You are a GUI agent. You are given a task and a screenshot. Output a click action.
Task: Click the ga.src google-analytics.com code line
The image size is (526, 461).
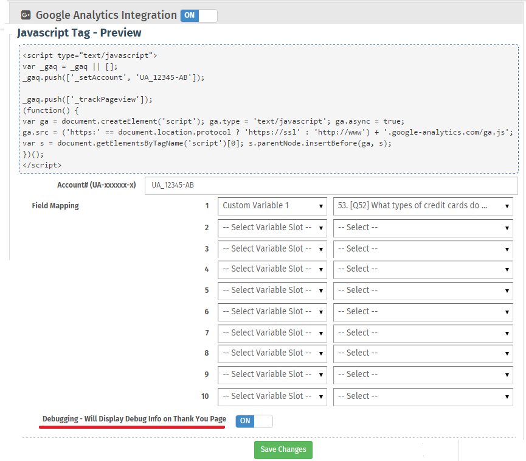[268, 132]
